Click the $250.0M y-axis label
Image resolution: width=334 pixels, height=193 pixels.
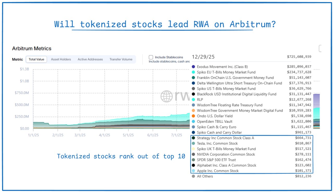pos(22,117)
